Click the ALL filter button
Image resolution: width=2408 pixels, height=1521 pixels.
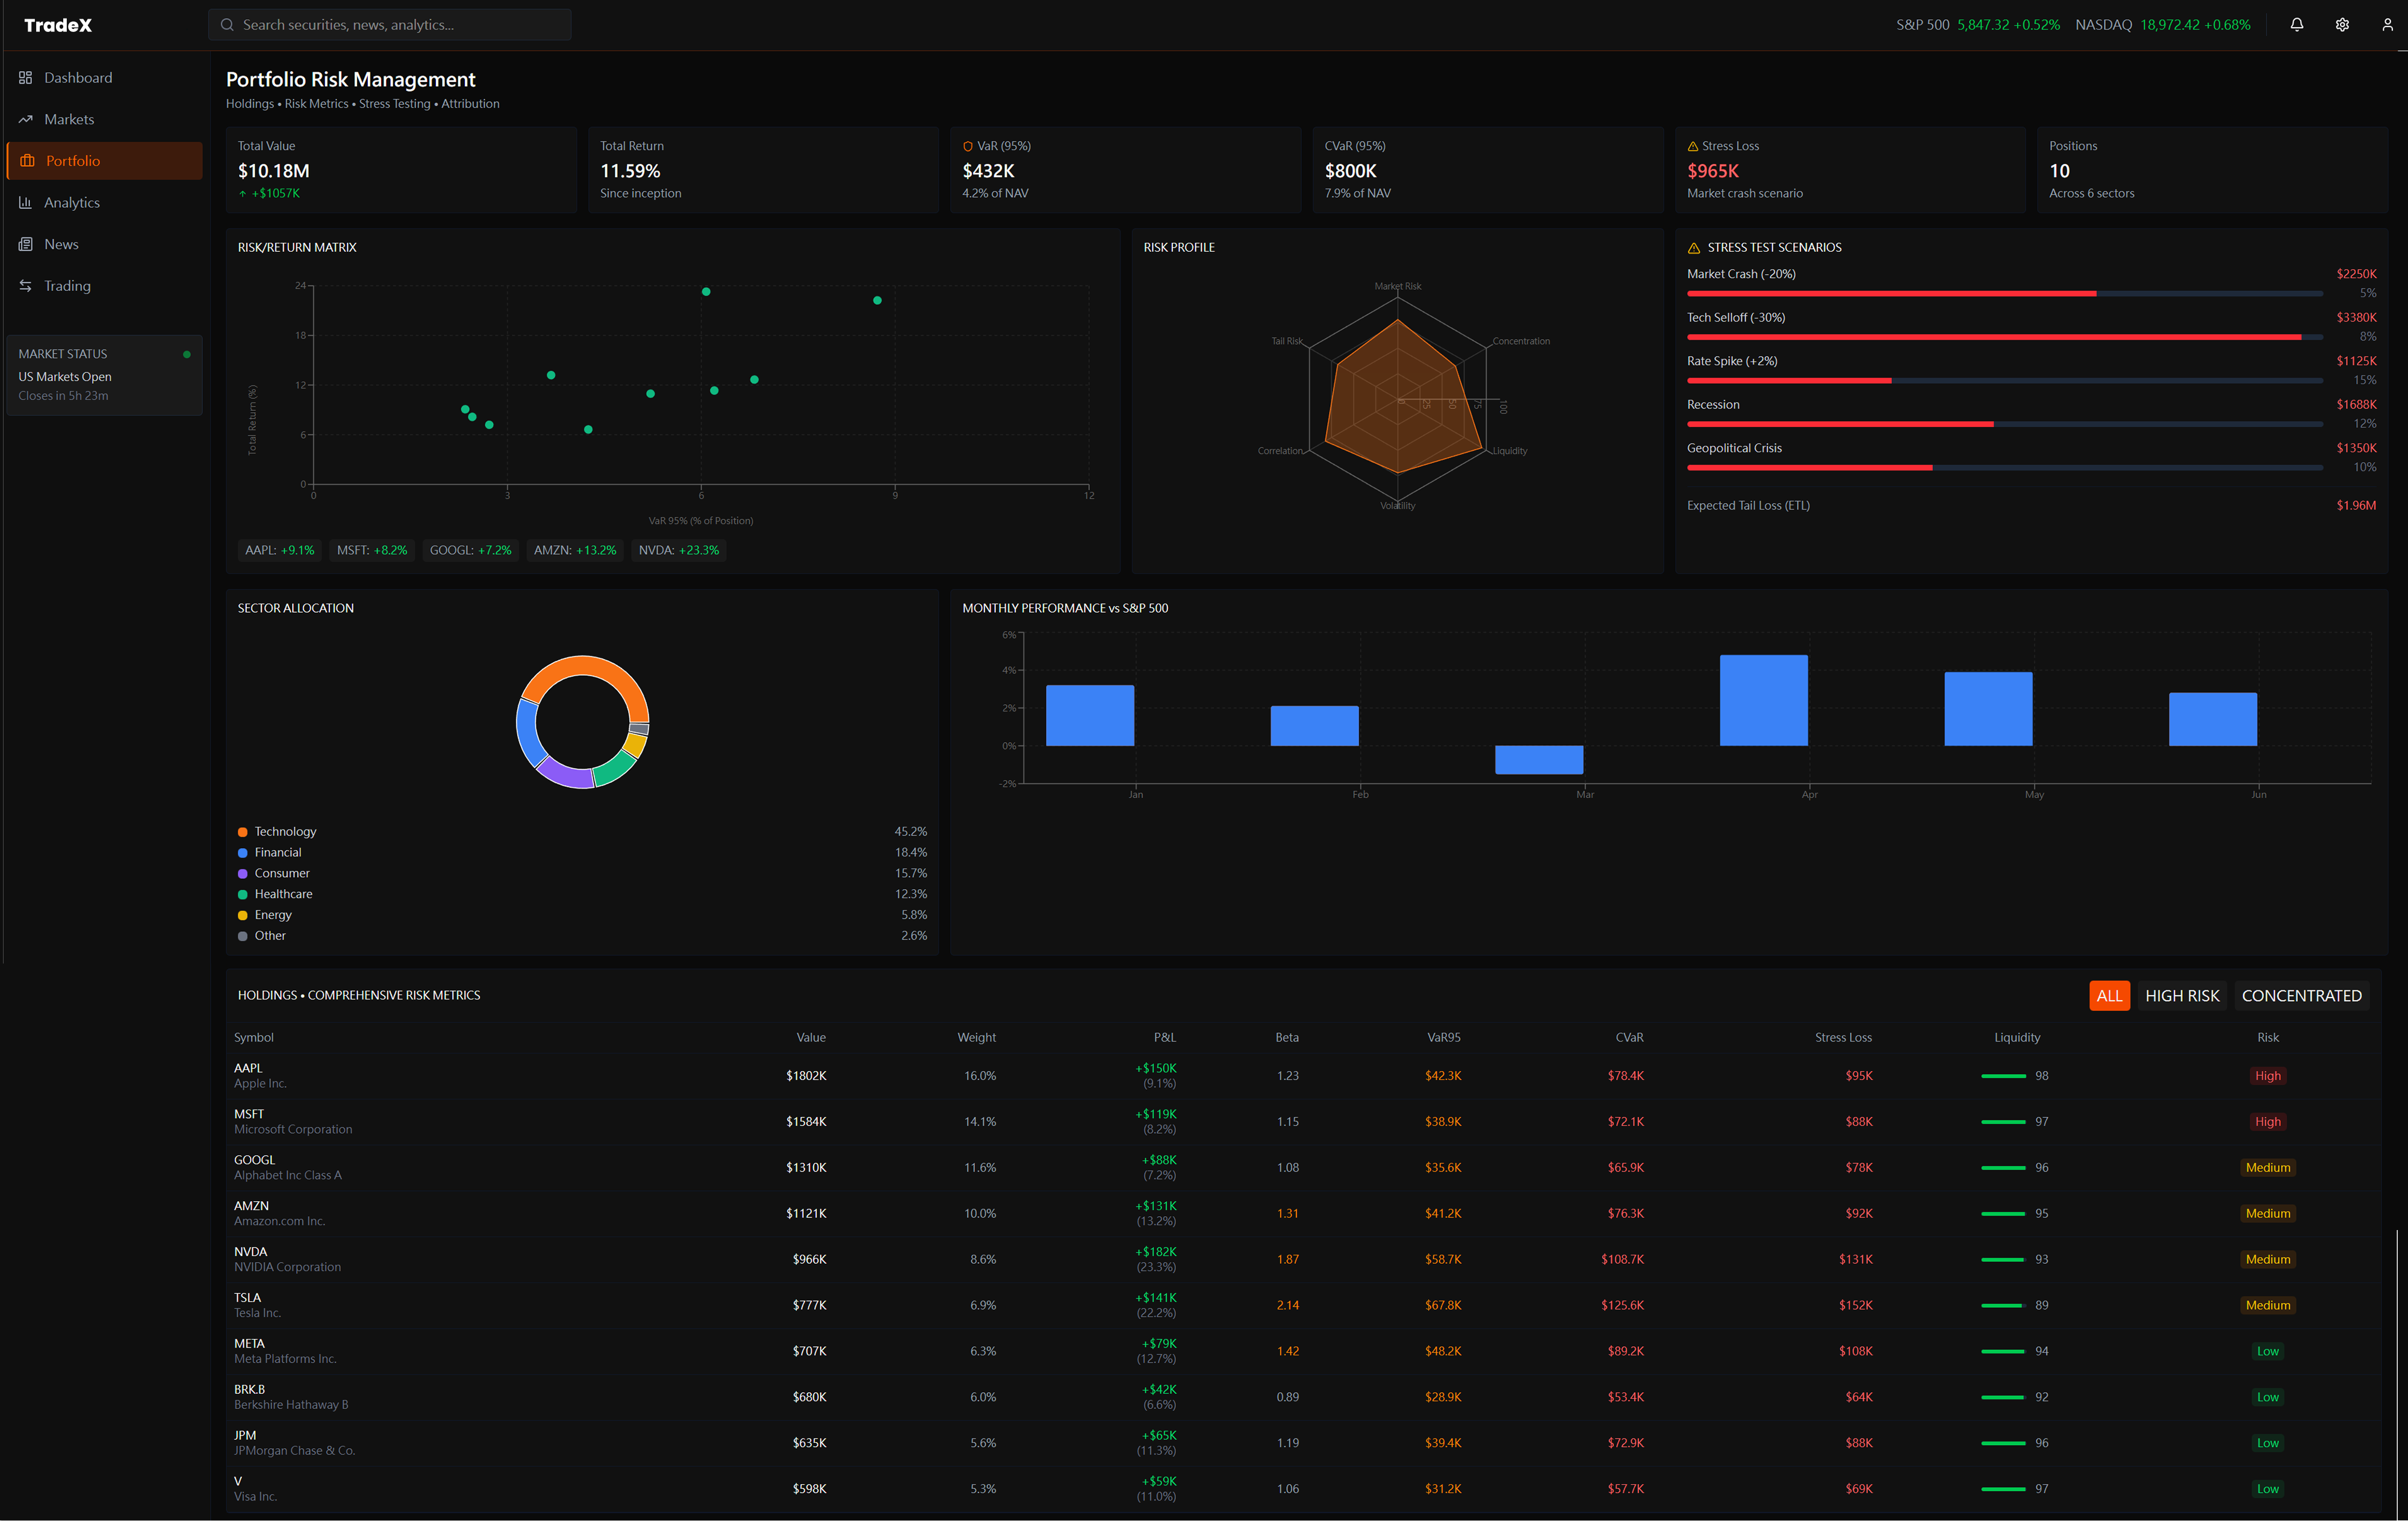coord(2110,995)
